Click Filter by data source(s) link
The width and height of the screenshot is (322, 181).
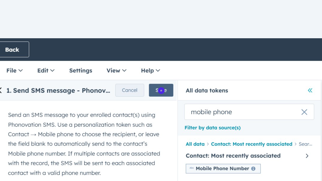click(212, 128)
